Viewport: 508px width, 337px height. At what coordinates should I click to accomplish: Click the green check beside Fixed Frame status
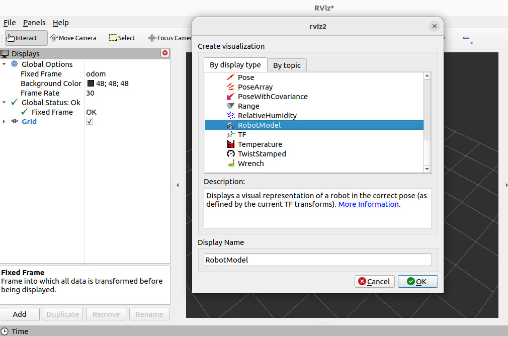click(x=24, y=112)
